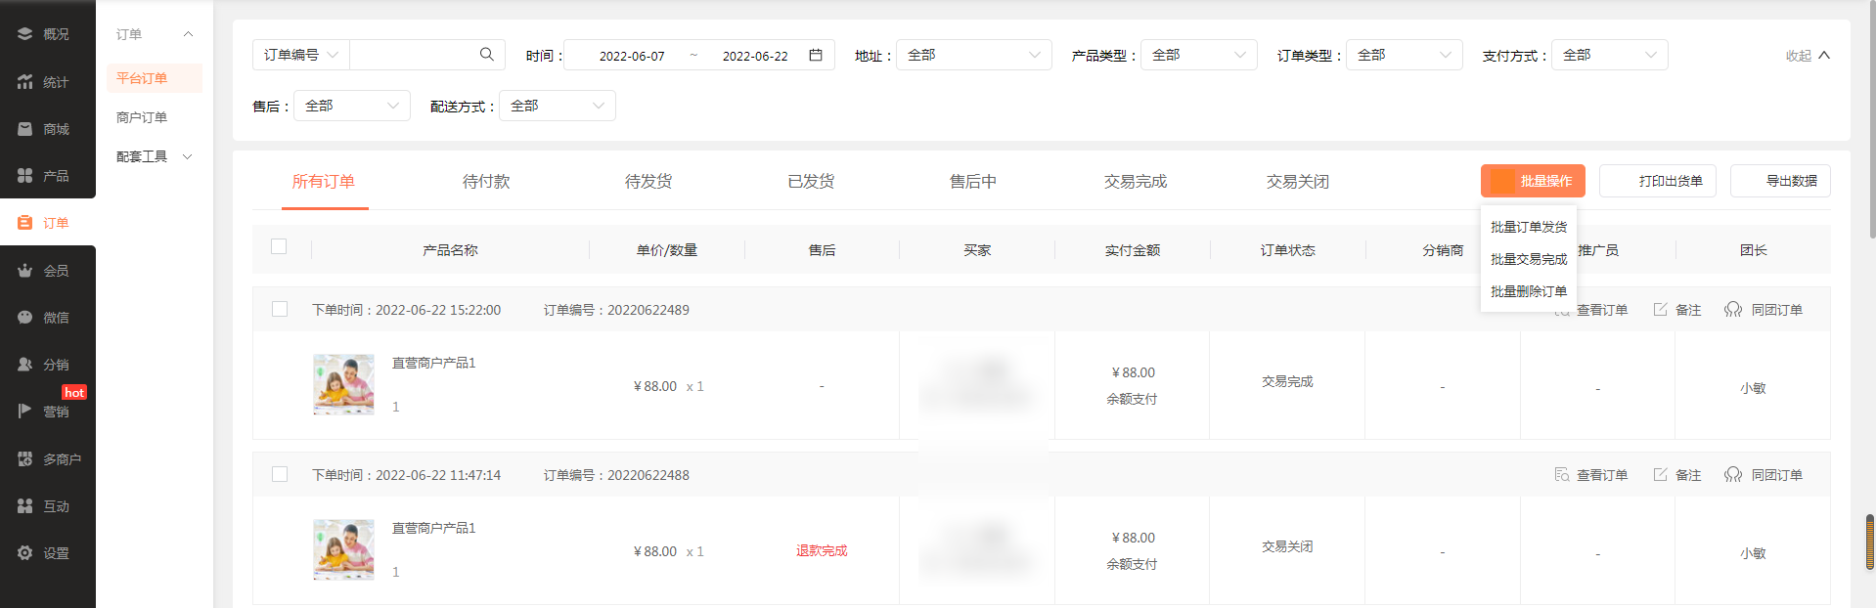The width and height of the screenshot is (1876, 608).
Task: Select the 订单 orders sidebar icon
Action: point(25,223)
